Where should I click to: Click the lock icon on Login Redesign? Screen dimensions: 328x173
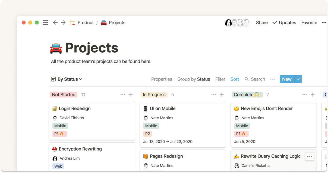pos(55,108)
